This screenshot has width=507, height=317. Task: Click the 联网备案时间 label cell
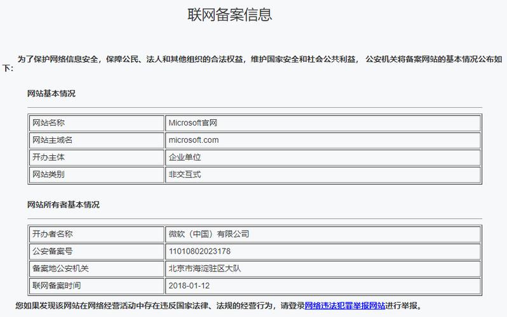(x=97, y=286)
